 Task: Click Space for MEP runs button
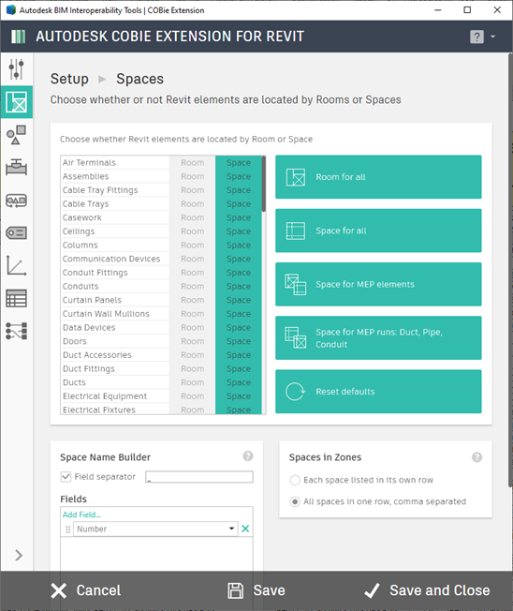[x=378, y=338]
